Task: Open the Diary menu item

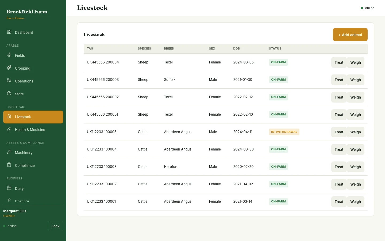Action: point(33,188)
